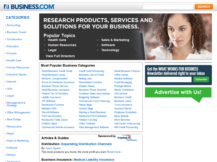Open Credit Card Processing link
This screenshot has width=217, height=162.
(x=91, y=71)
